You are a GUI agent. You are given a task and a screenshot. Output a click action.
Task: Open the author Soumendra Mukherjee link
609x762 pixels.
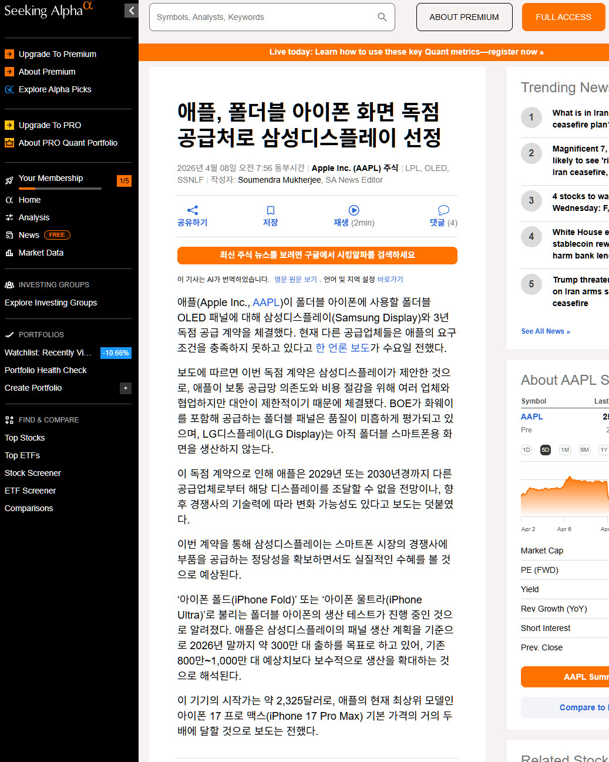point(280,180)
